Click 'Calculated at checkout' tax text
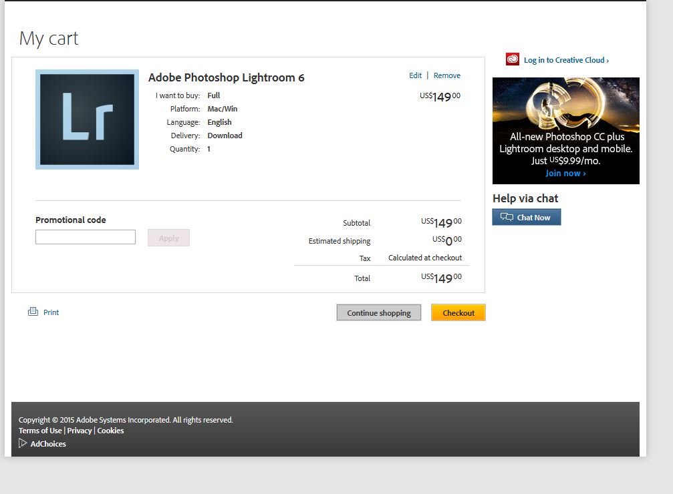Viewport: 673px width, 494px height. (425, 258)
